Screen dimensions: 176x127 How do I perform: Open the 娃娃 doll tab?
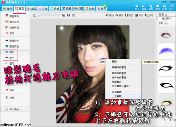point(90,9)
